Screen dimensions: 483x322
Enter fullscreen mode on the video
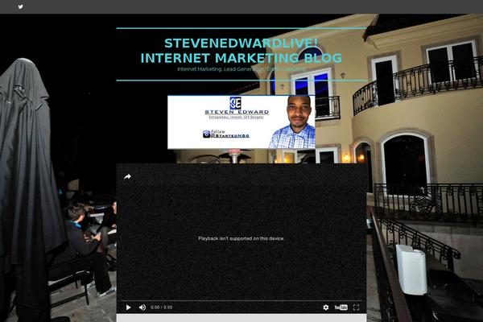point(357,308)
